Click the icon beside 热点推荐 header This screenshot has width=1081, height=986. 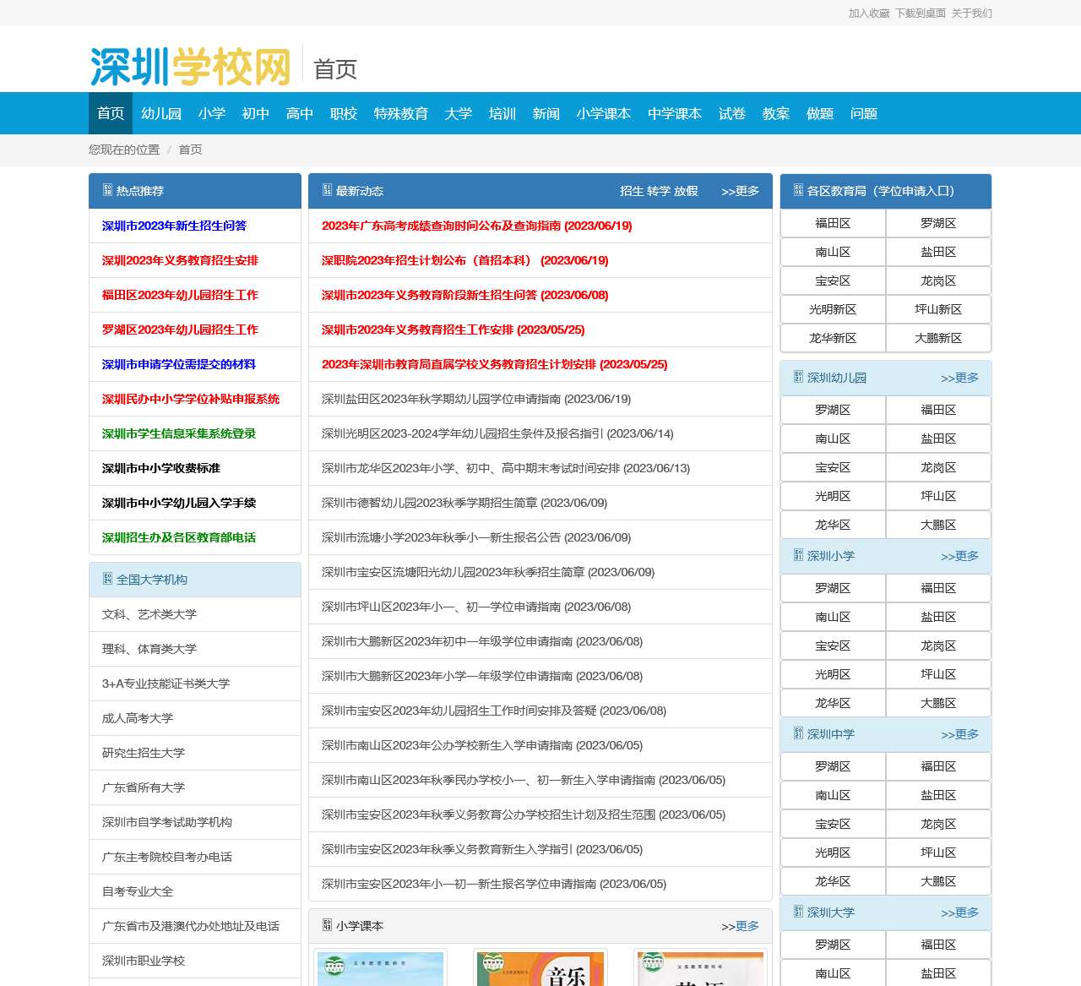click(107, 190)
